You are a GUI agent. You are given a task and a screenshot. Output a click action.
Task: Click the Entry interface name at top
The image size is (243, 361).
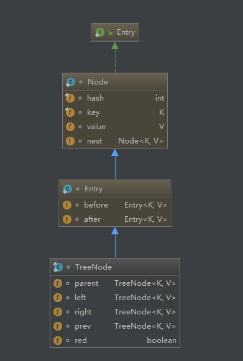pos(126,32)
